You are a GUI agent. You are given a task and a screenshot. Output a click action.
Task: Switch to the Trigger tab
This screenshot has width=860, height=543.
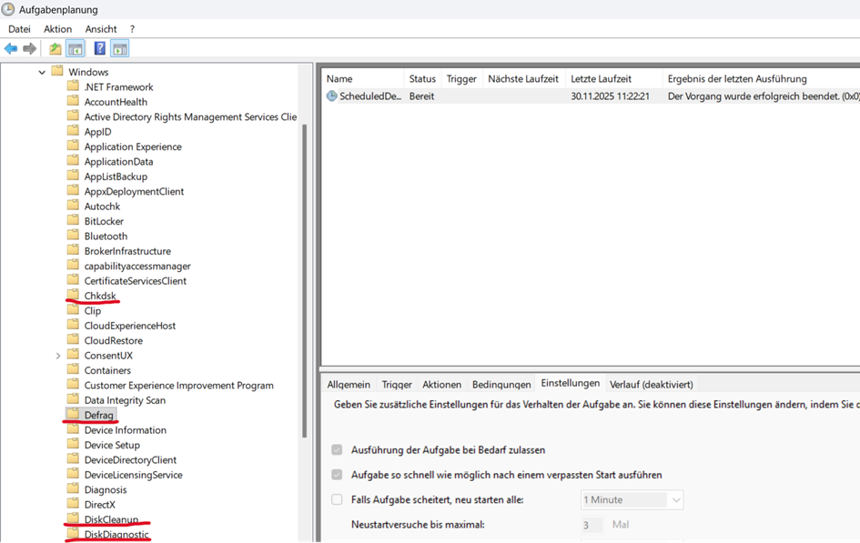click(x=397, y=385)
